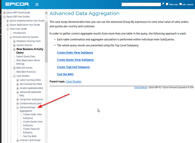The height and width of the screenshot is (143, 195).
Task: Follow Create TopLevel Subquery link
Action: pyautogui.click(x=73, y=67)
